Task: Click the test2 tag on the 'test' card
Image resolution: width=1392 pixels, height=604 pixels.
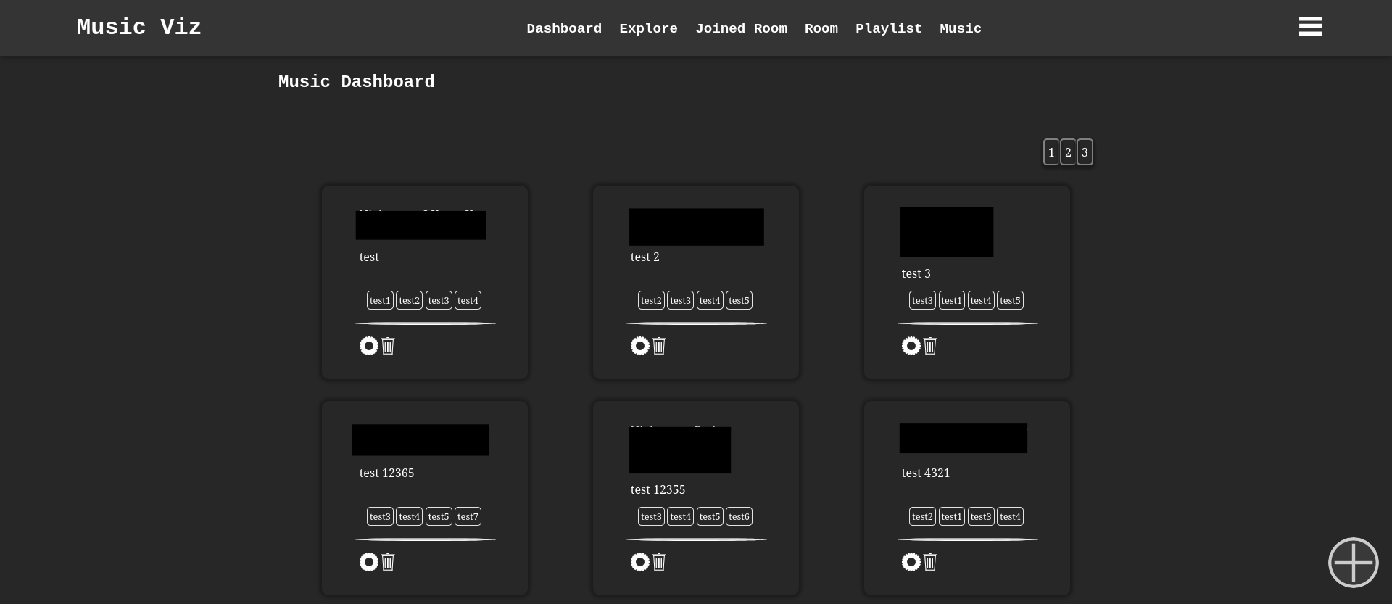Action: [410, 300]
